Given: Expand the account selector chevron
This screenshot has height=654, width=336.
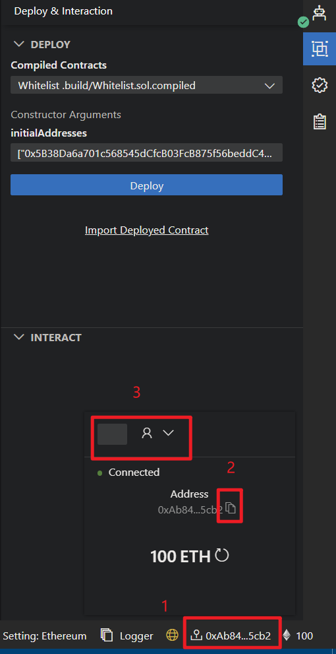Looking at the screenshot, I should pos(168,434).
